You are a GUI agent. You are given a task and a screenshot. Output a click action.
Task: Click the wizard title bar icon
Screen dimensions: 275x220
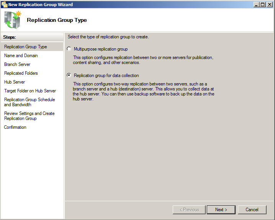pyautogui.click(x=4, y=5)
